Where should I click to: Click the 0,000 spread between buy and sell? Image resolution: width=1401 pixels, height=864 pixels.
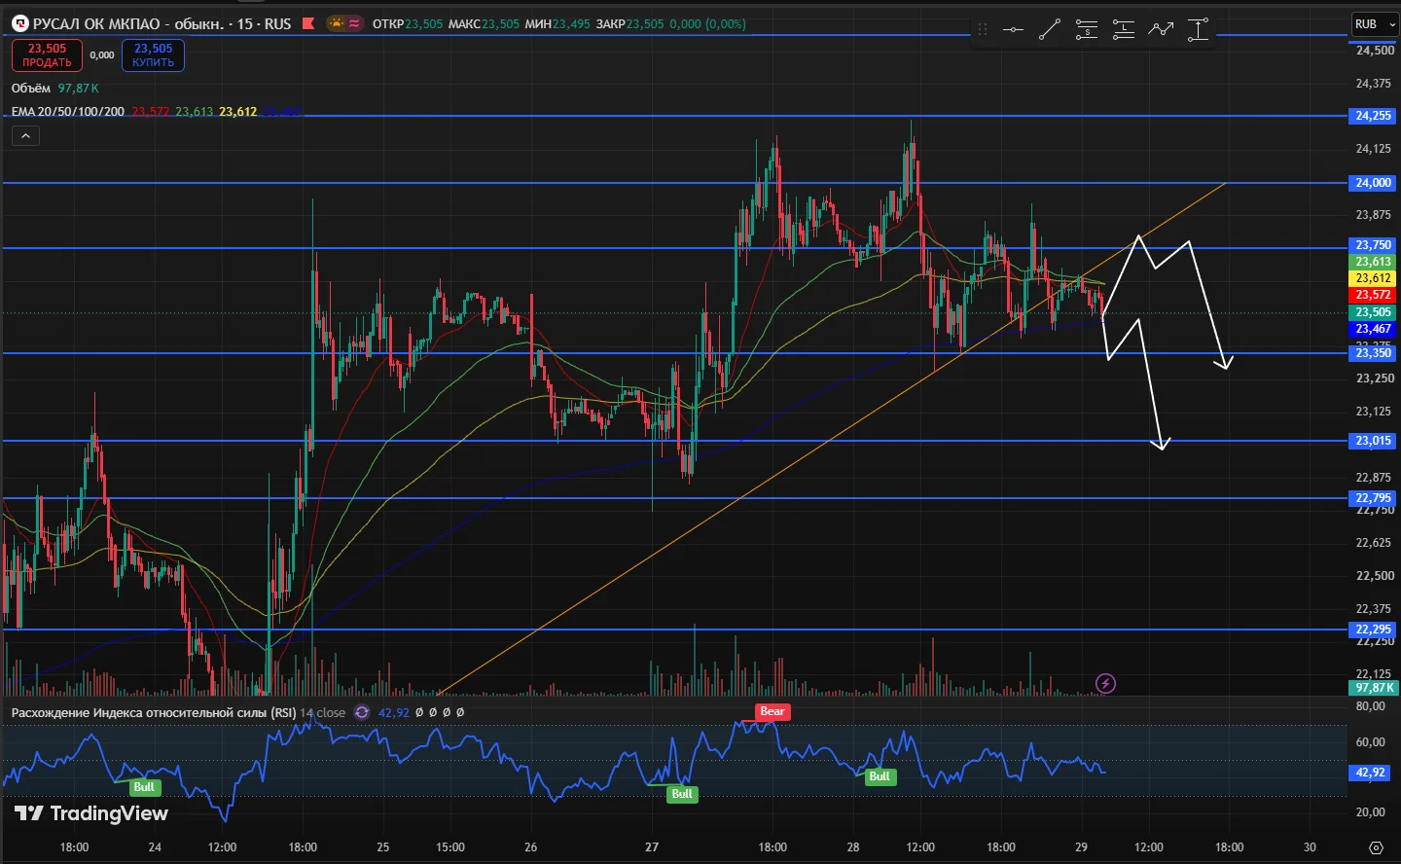coord(102,55)
